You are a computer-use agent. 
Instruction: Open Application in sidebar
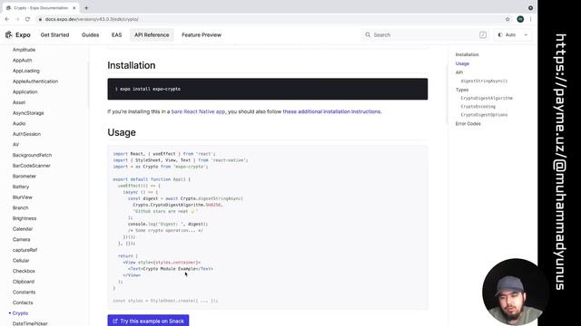click(25, 91)
